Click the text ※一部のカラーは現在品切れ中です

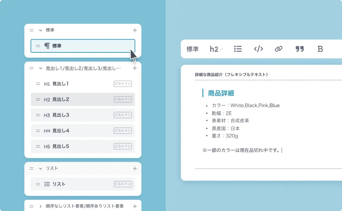(x=241, y=150)
